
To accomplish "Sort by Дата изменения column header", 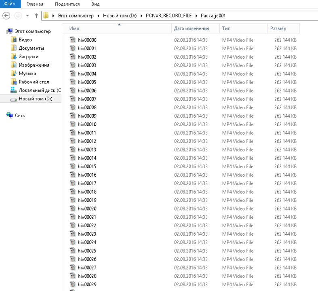I will pyautogui.click(x=196, y=28).
